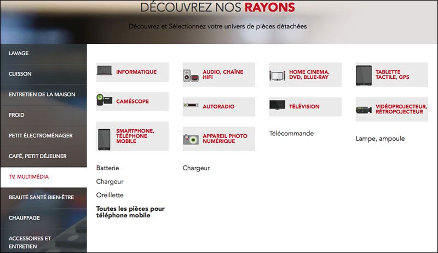Go to Entretien de la Maison section

pos(42,94)
